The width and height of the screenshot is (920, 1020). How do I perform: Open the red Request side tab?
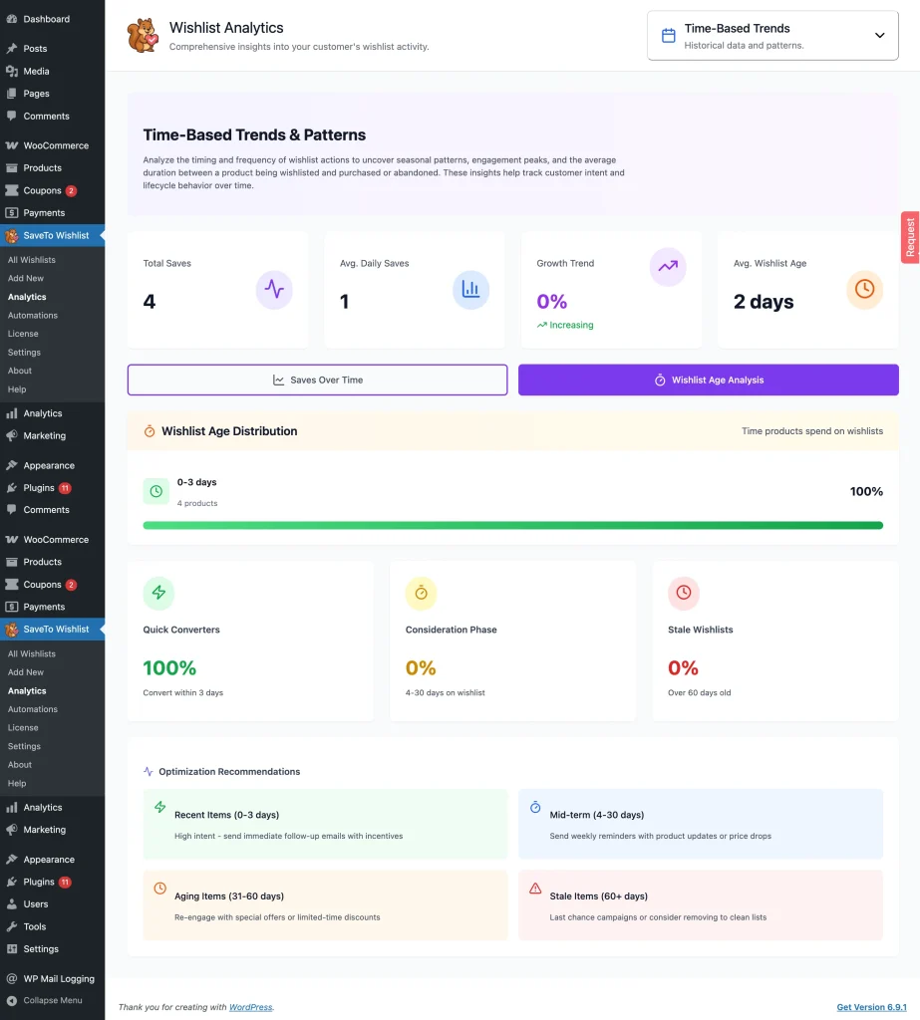(x=910, y=238)
